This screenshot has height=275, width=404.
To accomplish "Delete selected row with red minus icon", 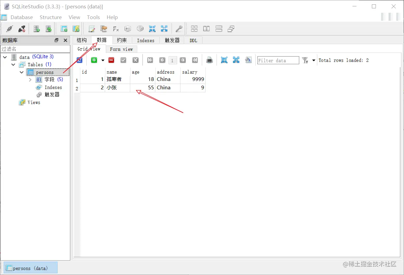I will 111,60.
